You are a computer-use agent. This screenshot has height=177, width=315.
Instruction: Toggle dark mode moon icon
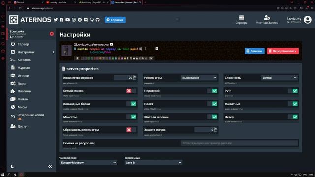(x=12, y=166)
